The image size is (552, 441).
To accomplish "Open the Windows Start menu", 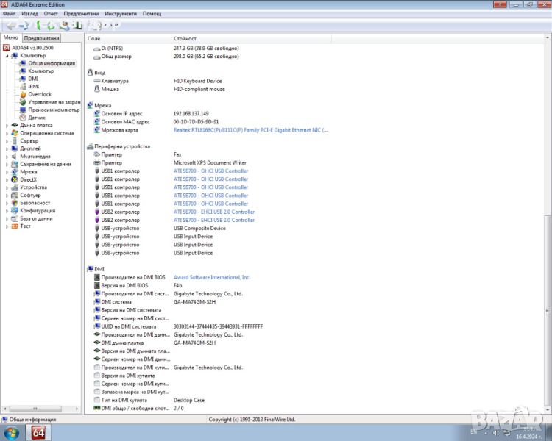I will point(12,432).
